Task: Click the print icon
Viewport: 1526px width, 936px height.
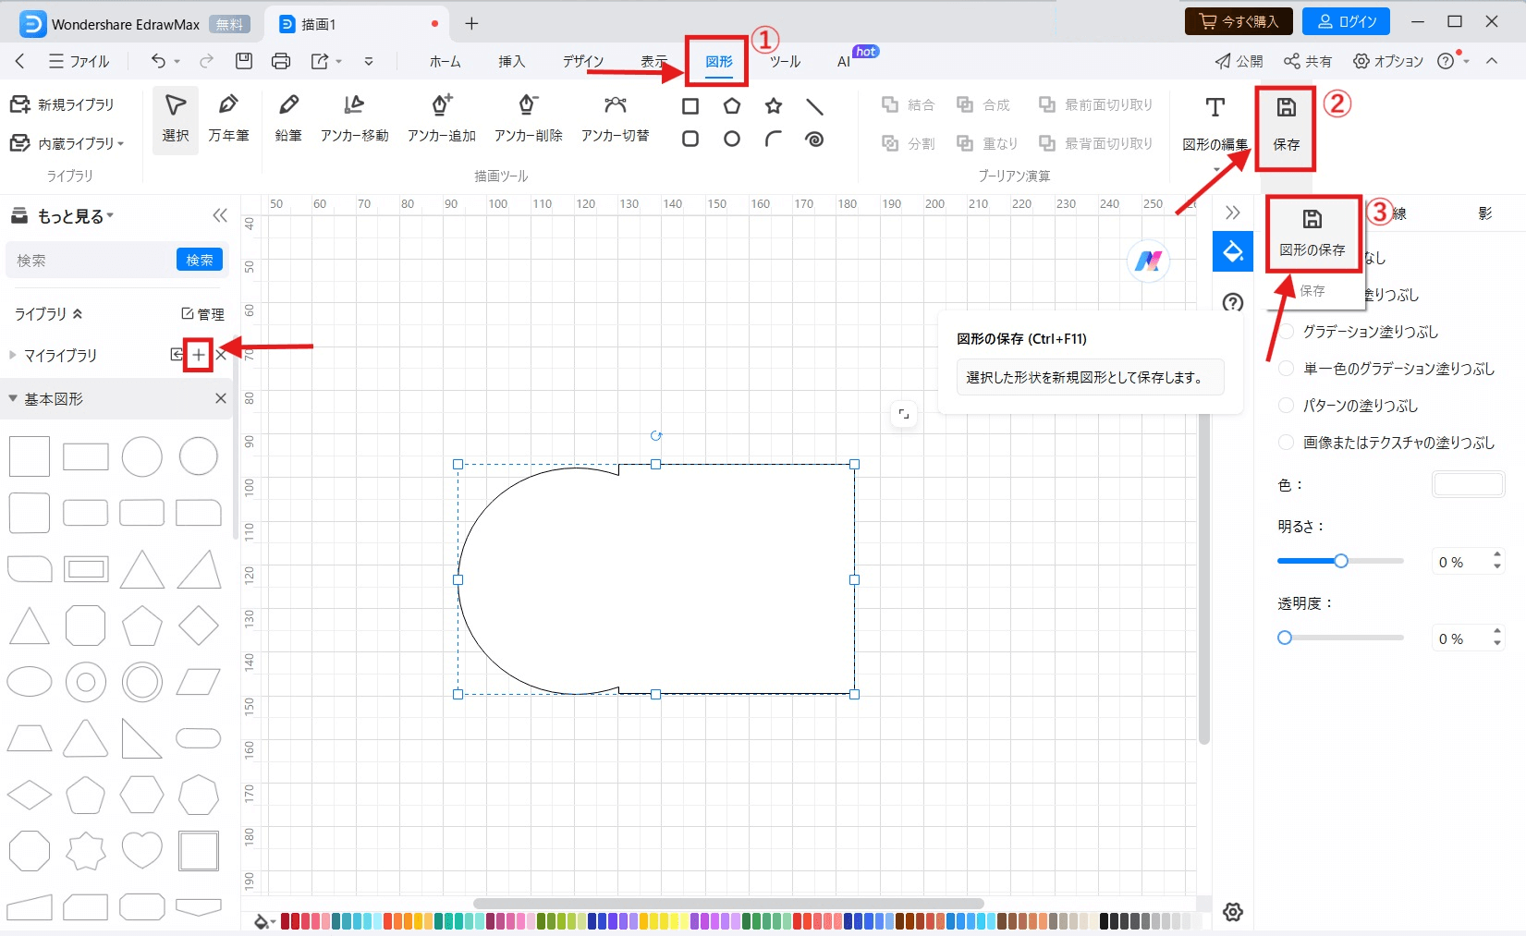Action: 281,61
